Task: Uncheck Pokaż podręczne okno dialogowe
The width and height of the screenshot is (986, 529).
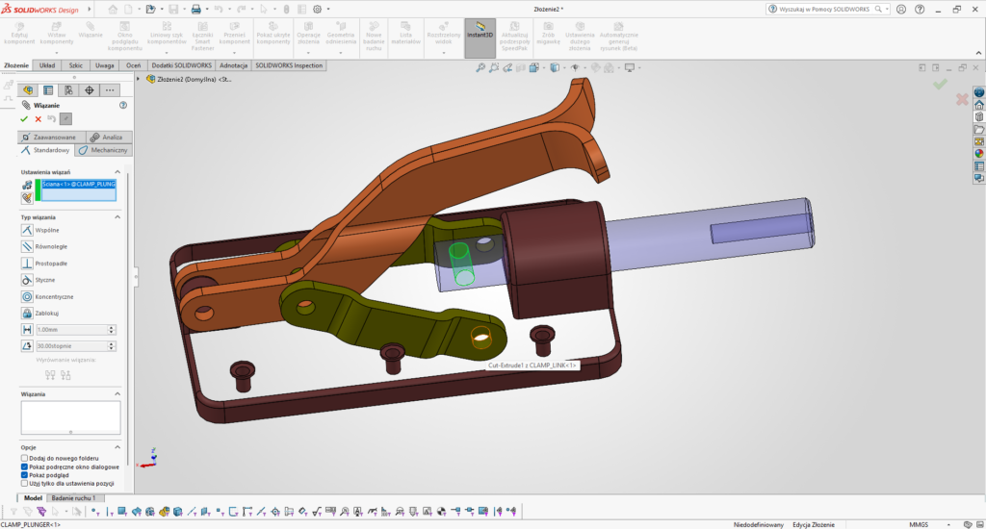Action: (24, 466)
